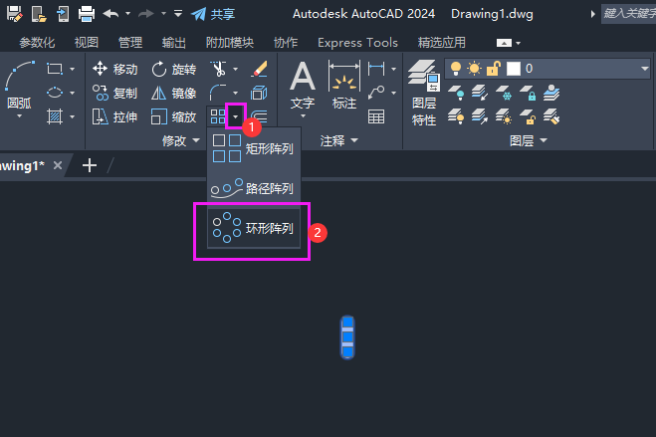Click the Move (移动) button
656x437 pixels.
coord(115,69)
